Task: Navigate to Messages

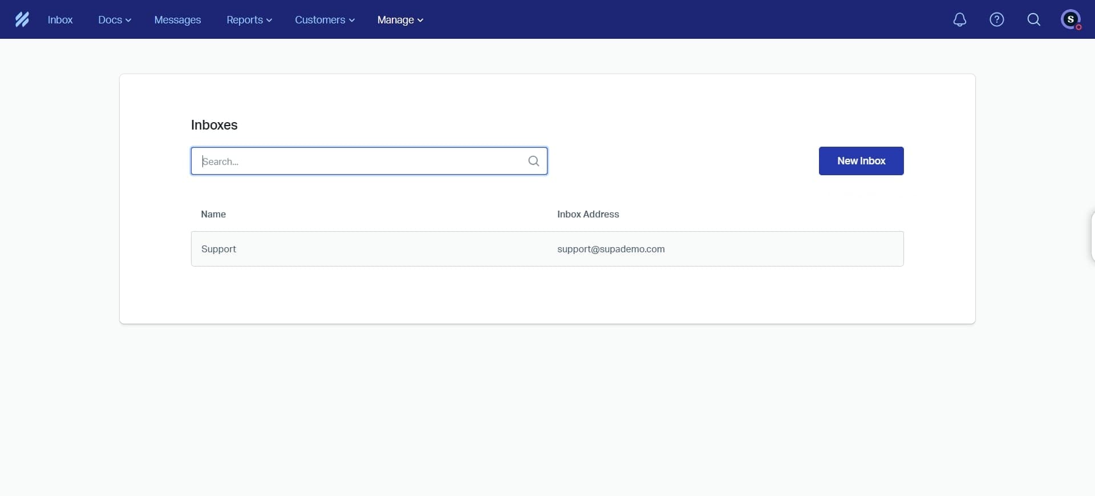Action: click(177, 19)
